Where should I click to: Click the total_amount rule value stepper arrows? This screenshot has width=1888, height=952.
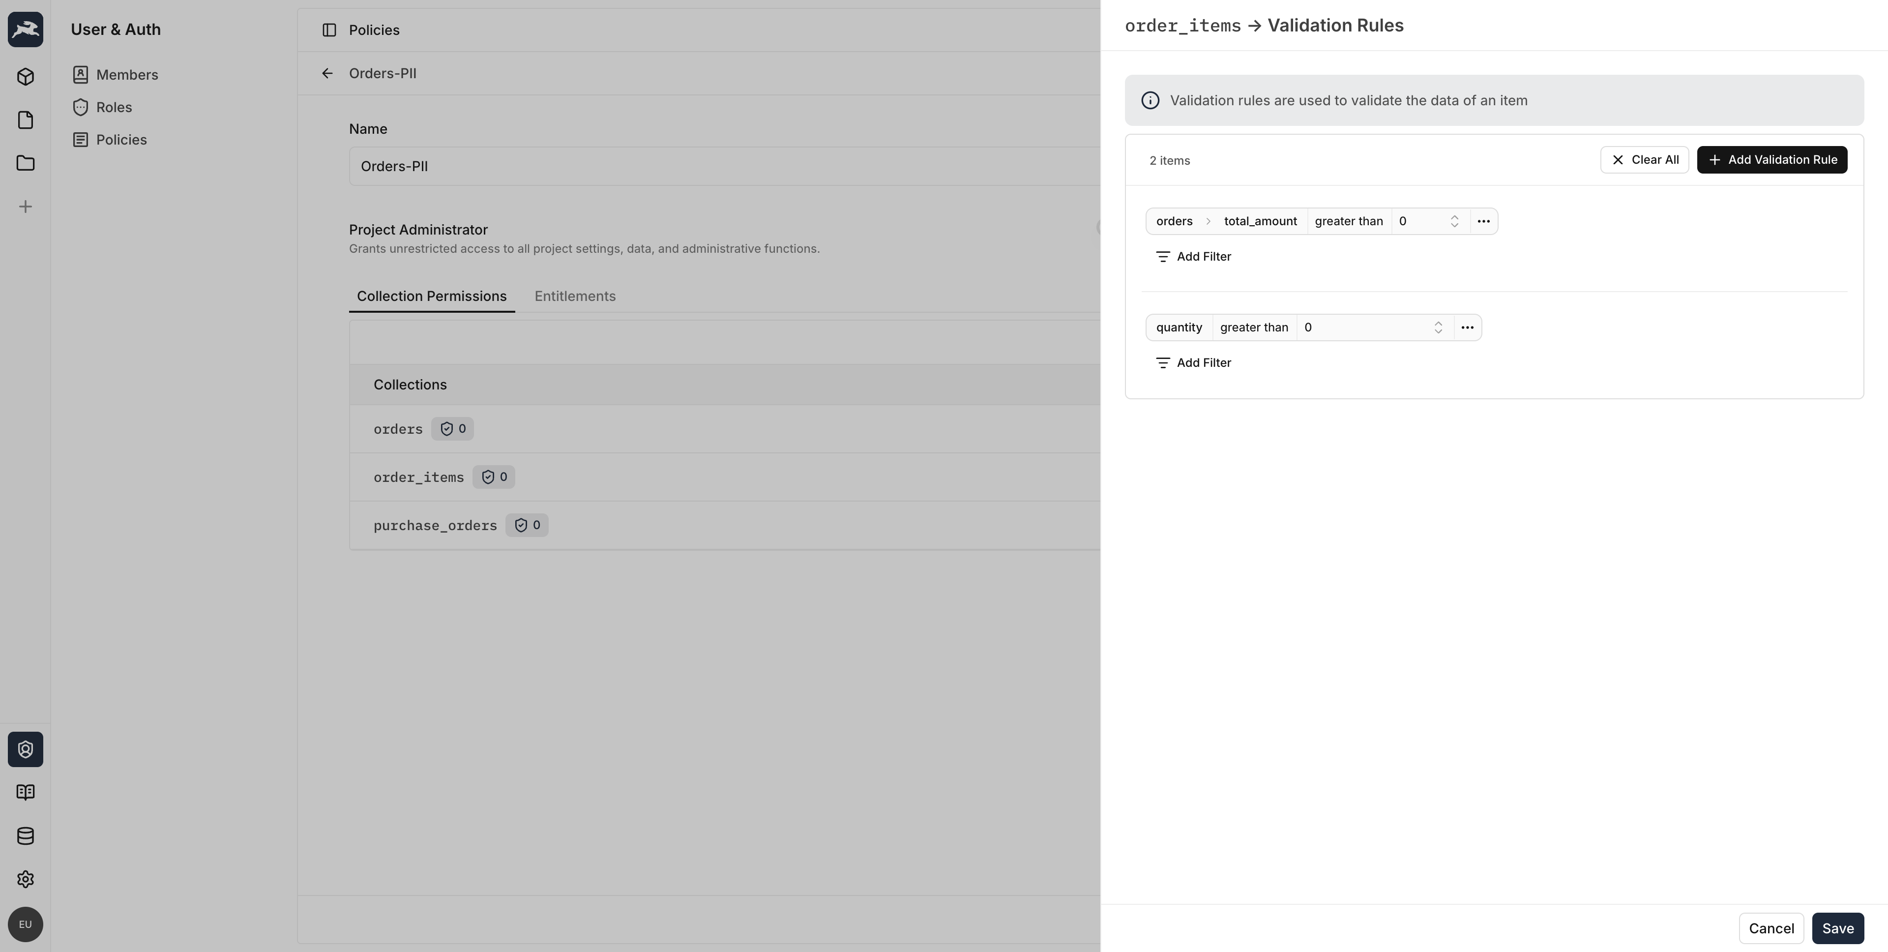(x=1454, y=221)
